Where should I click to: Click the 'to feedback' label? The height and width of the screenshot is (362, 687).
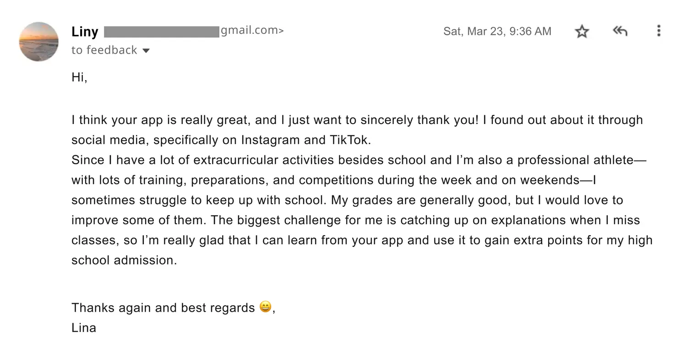coord(104,50)
